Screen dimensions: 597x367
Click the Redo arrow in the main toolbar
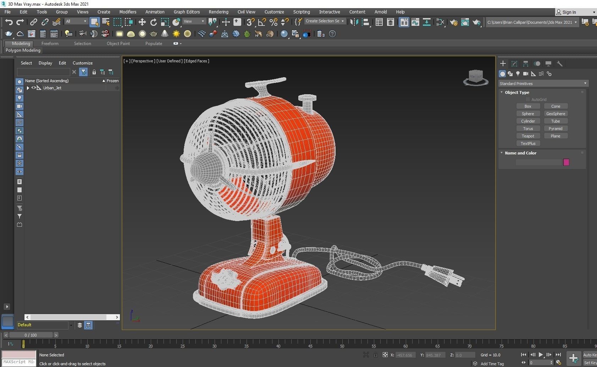point(20,22)
